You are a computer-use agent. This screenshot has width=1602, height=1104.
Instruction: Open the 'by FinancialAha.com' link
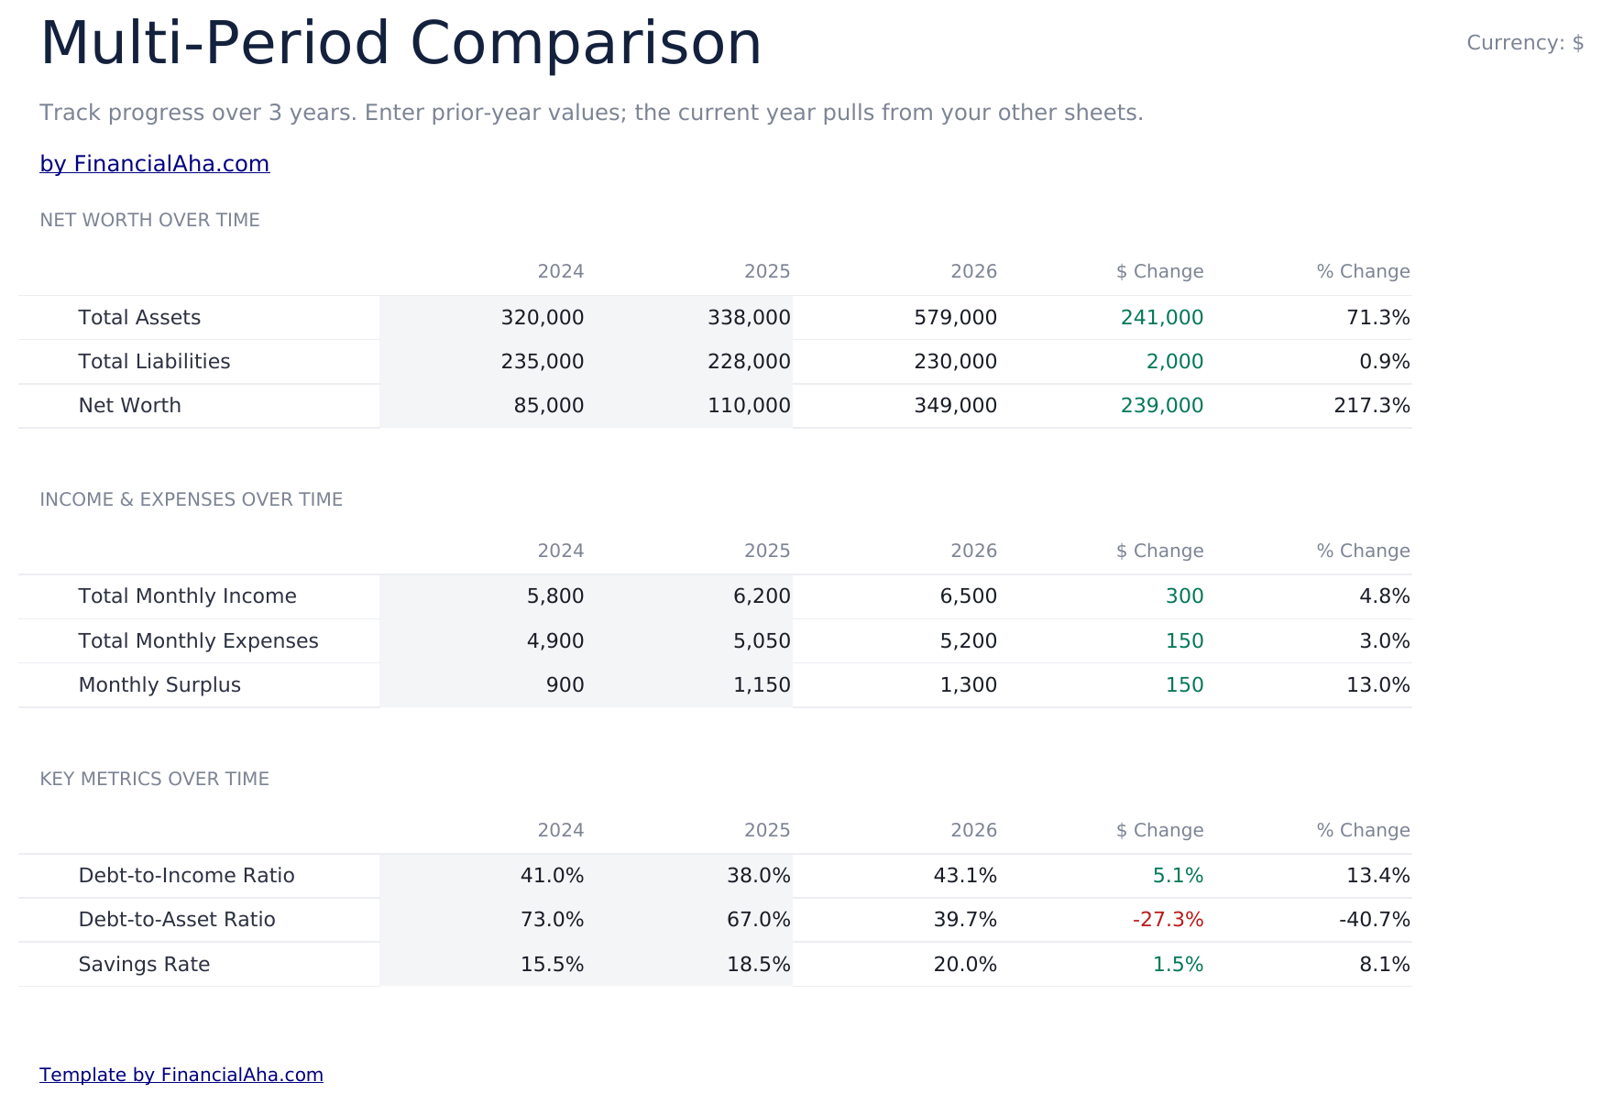[154, 164]
